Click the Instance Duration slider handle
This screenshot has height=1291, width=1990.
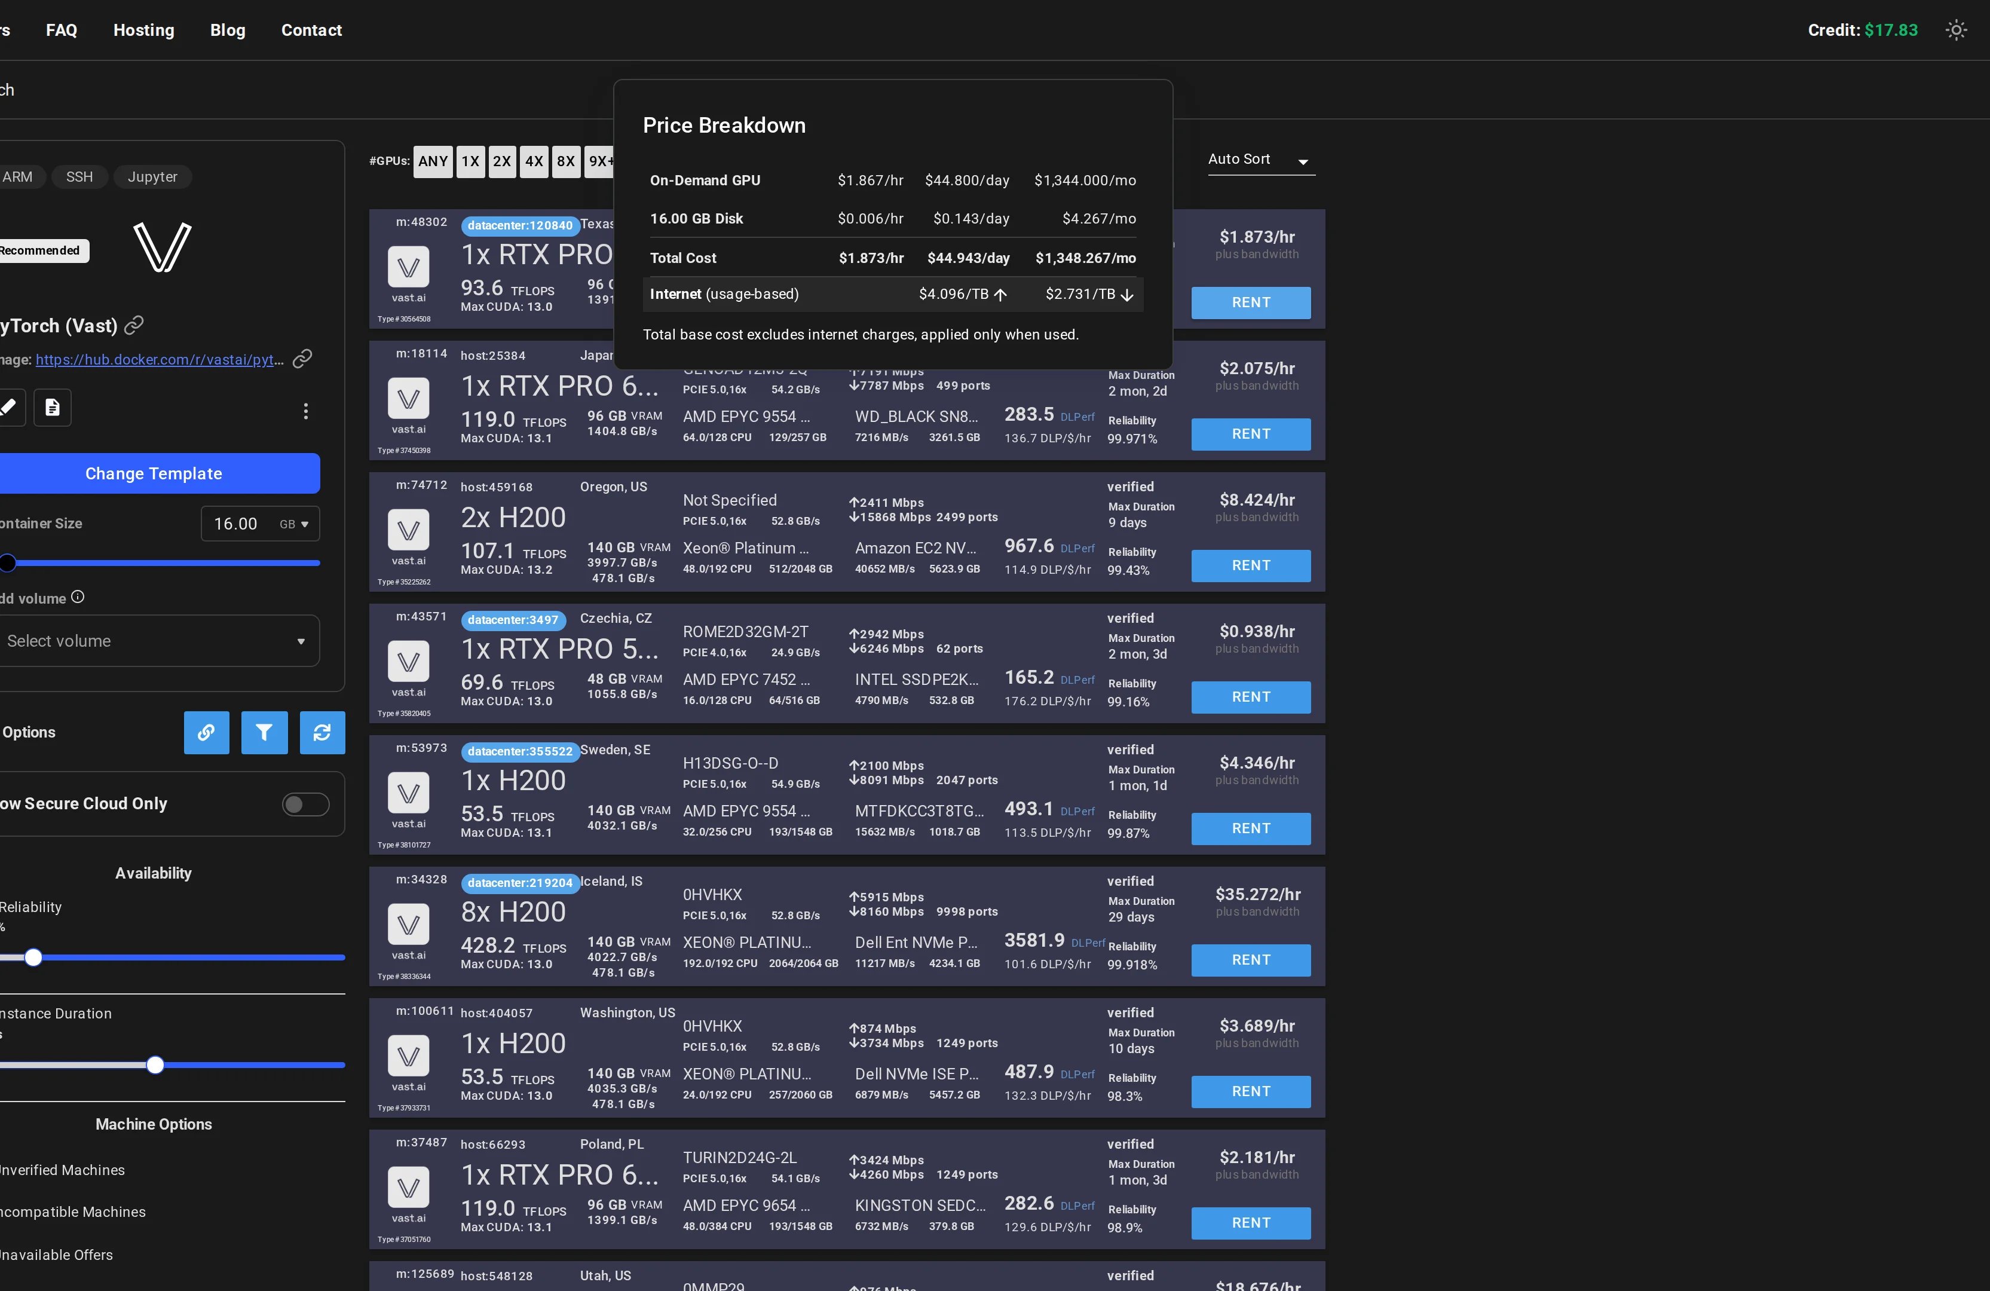coord(155,1064)
